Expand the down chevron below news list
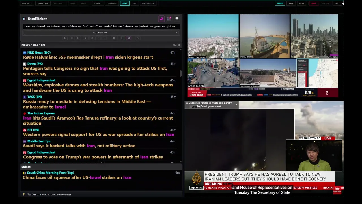Image resolution: width=362 pixels, height=204 pixels. (101, 162)
